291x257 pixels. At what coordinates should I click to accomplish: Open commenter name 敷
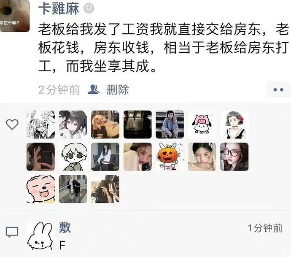(x=65, y=227)
